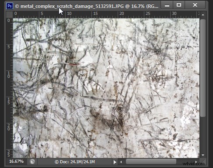
Task: Click the vertical scrollbar down arrow
Action: [203, 155]
